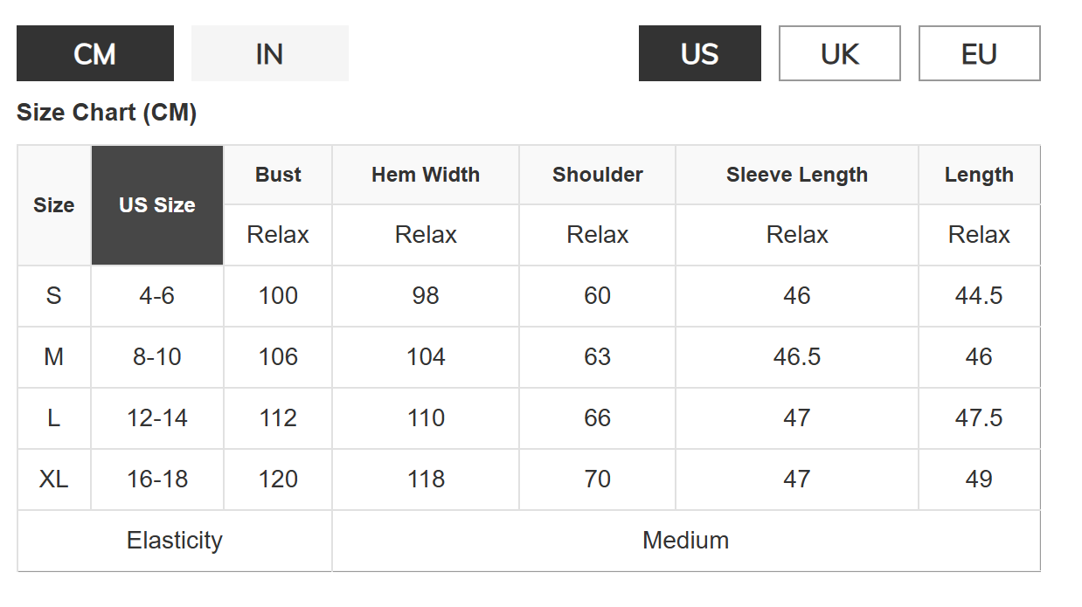Image resolution: width=1082 pixels, height=607 pixels.
Task: Click the US Size column header
Action: click(157, 205)
